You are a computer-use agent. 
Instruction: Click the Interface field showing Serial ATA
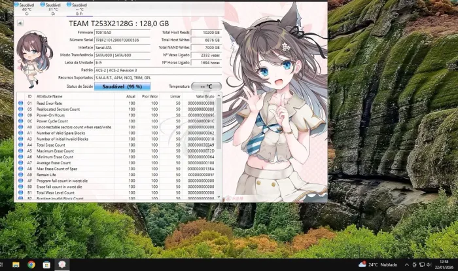(x=122, y=48)
